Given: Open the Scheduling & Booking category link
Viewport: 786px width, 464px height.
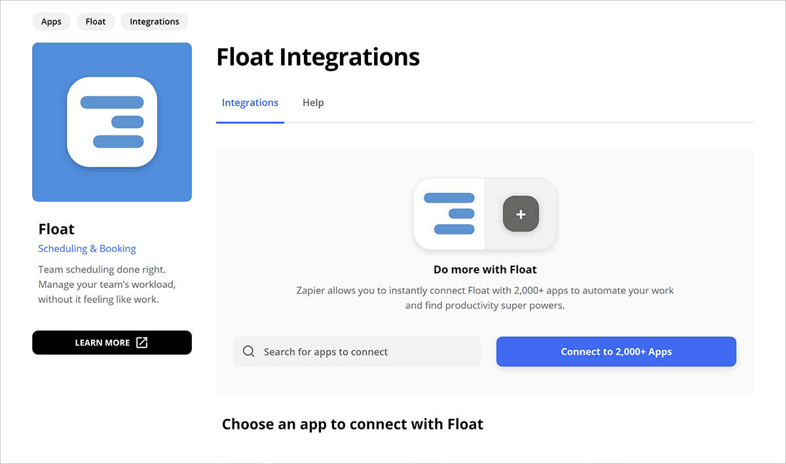Looking at the screenshot, I should (87, 248).
